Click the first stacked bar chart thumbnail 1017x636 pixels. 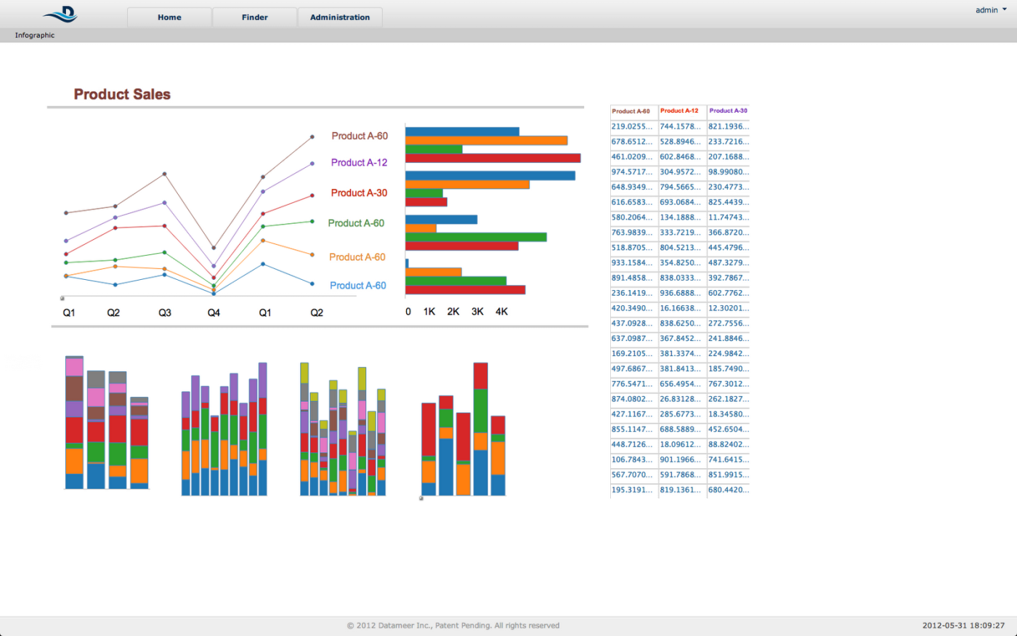point(107,422)
